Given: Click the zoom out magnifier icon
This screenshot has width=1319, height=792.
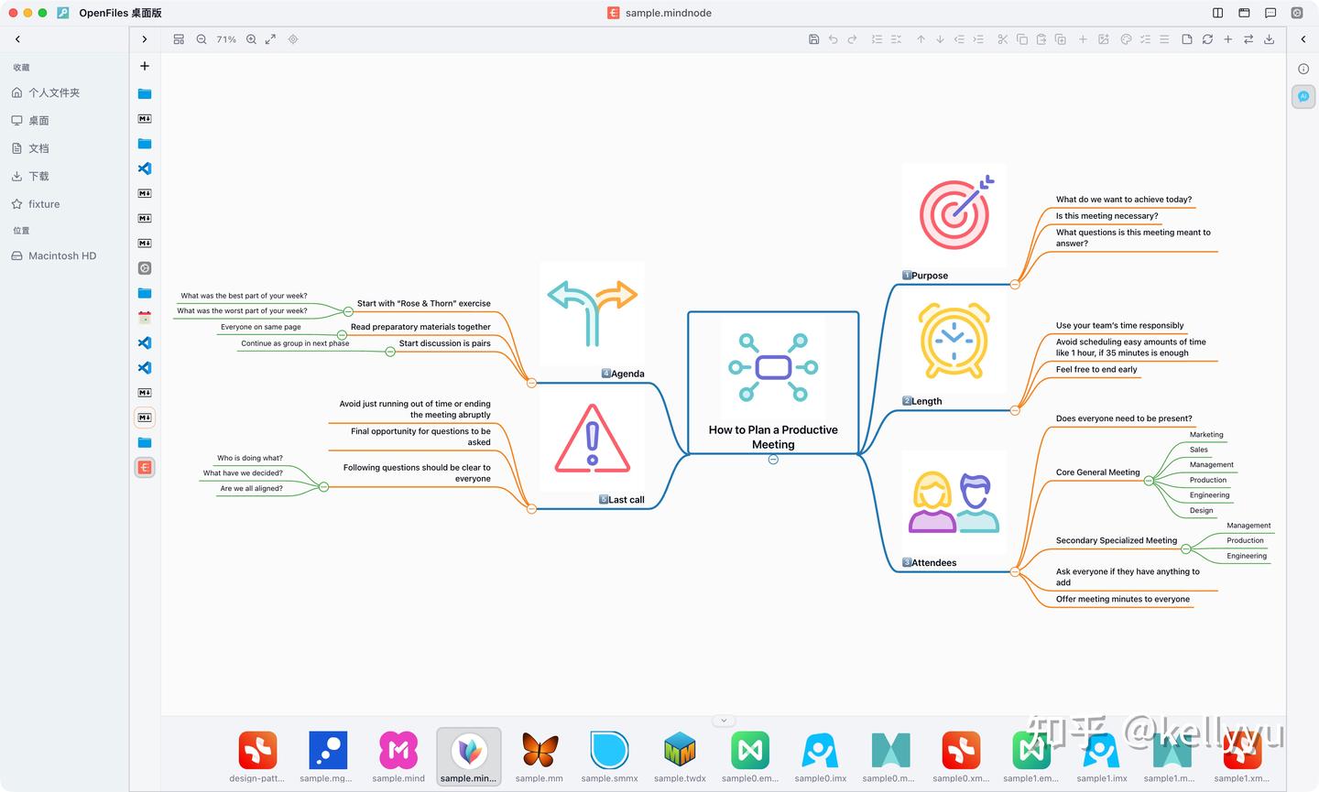Looking at the screenshot, I should point(202,39).
